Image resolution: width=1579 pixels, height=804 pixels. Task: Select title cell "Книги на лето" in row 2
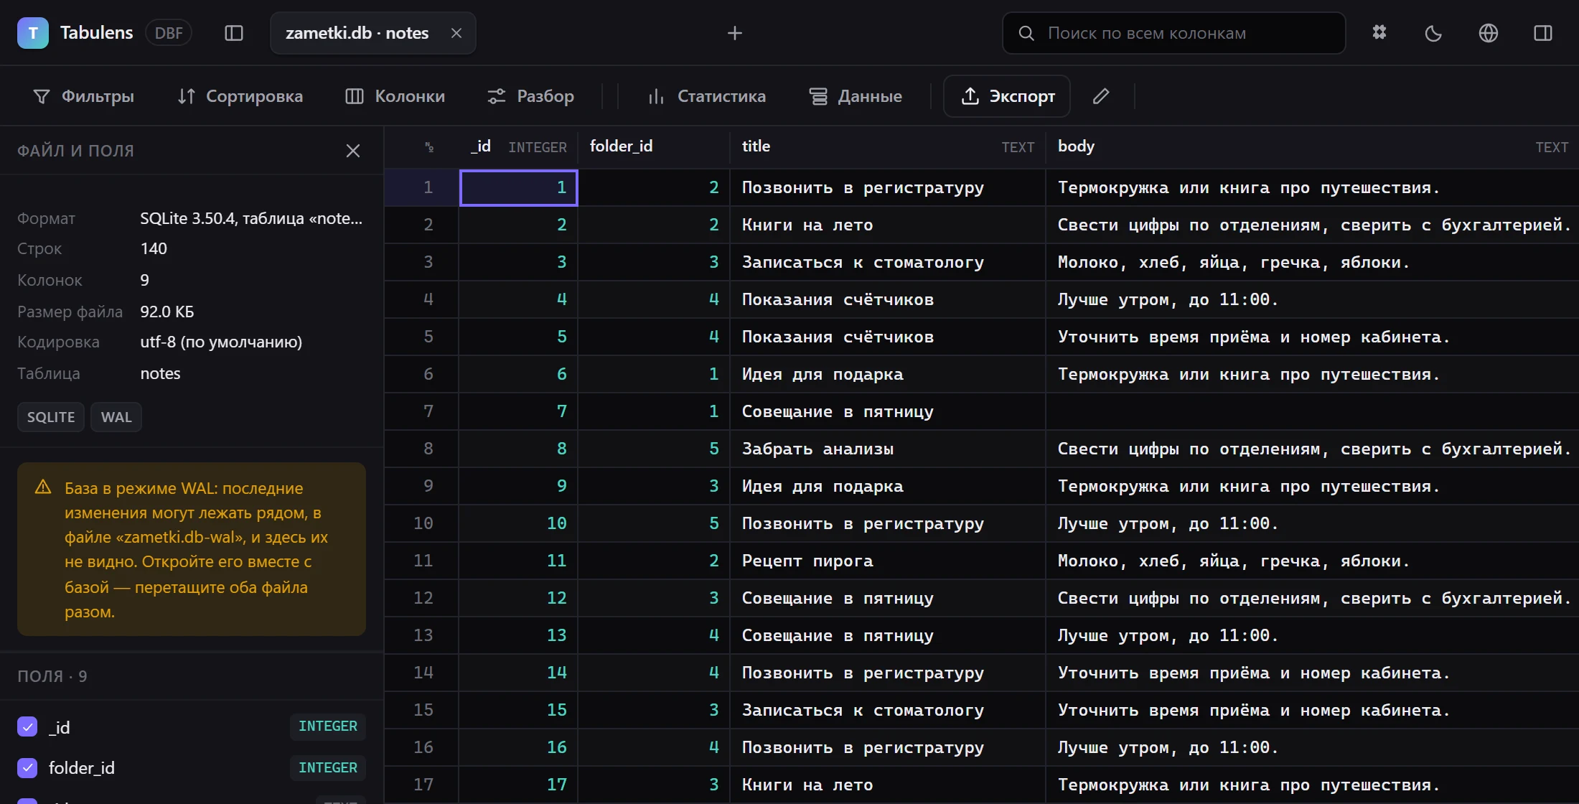pos(888,225)
